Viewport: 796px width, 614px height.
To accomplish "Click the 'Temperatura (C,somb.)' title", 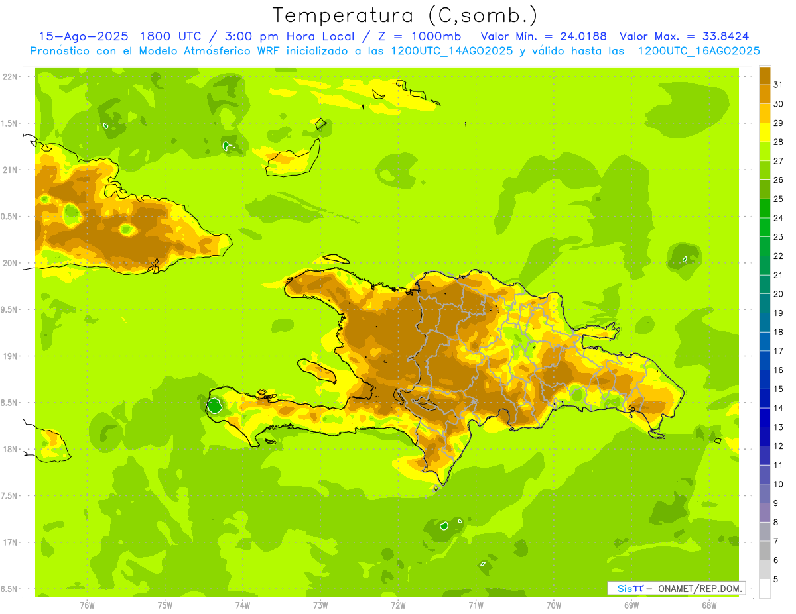I will 405,15.
